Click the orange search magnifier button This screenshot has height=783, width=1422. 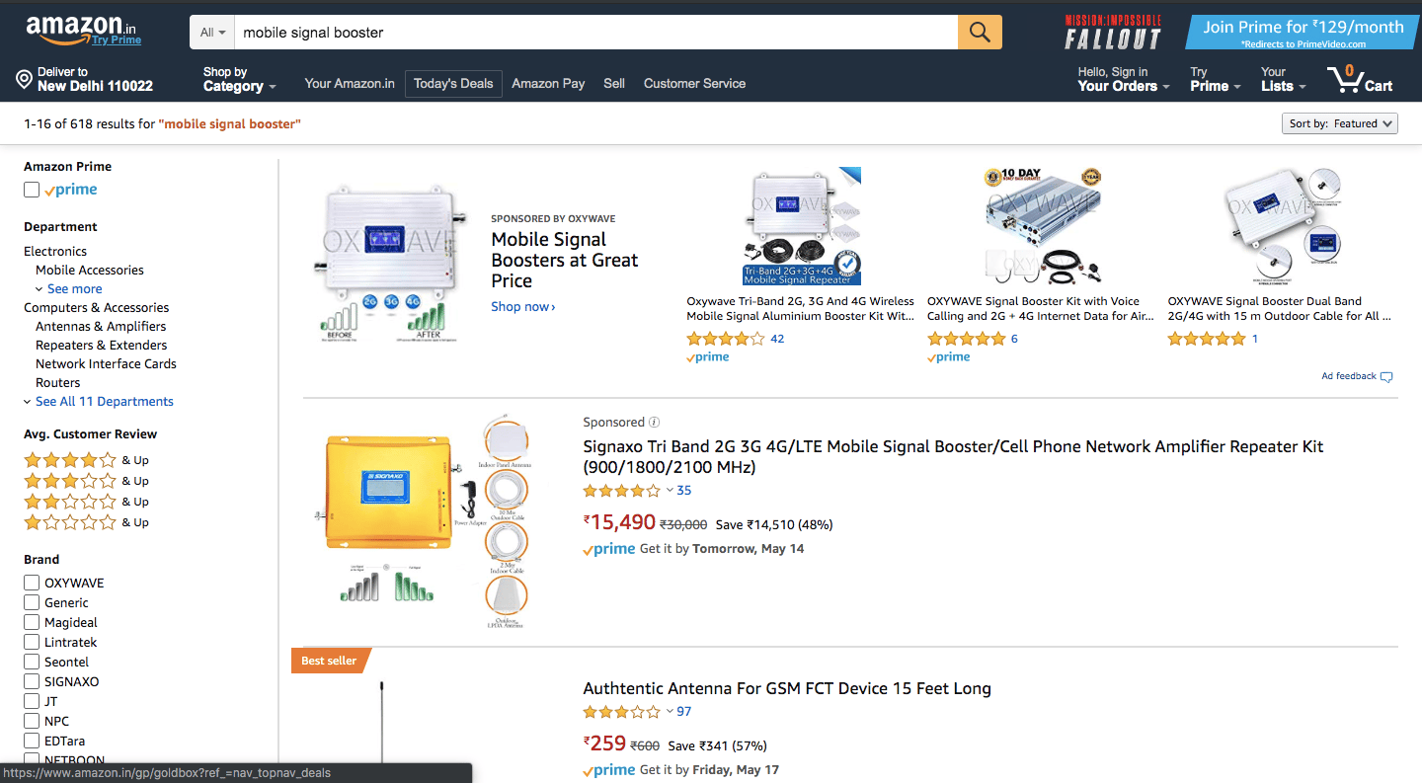click(980, 33)
